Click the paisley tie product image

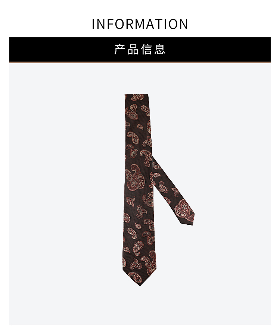tap(158, 190)
